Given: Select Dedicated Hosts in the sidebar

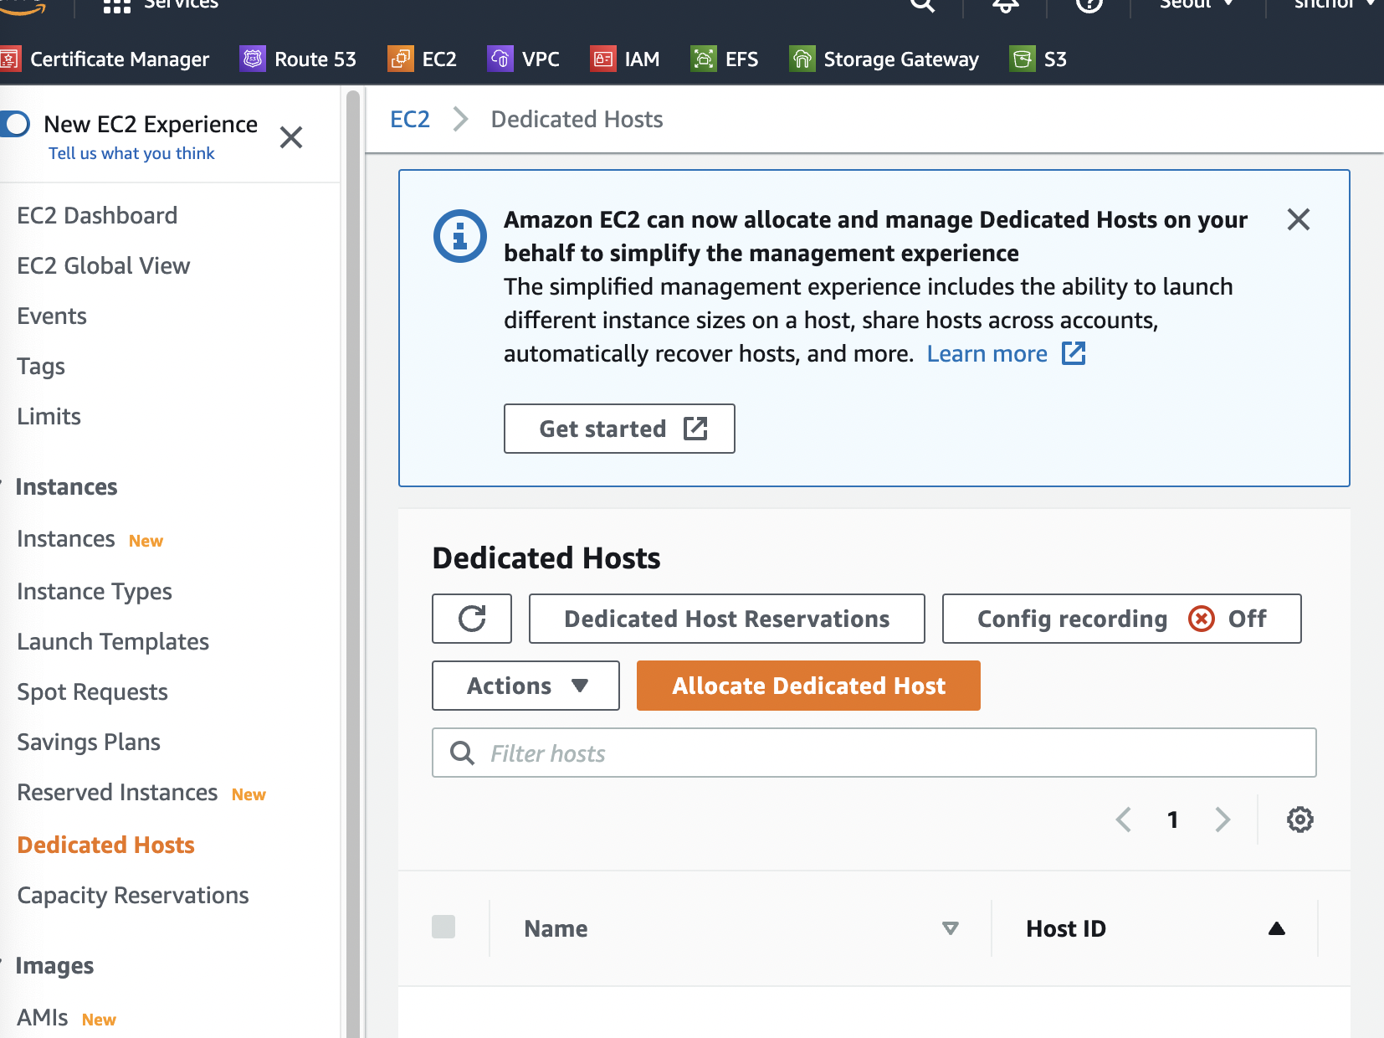Looking at the screenshot, I should [x=105, y=845].
